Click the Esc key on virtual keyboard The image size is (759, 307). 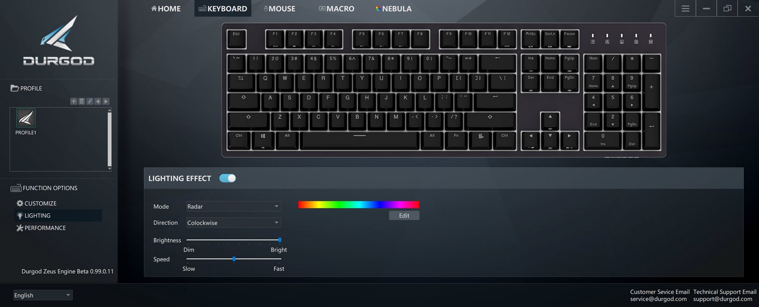click(236, 39)
